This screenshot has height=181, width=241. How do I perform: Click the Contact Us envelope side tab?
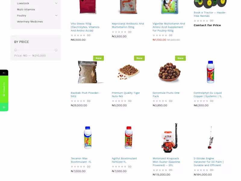(x=4, y=89)
